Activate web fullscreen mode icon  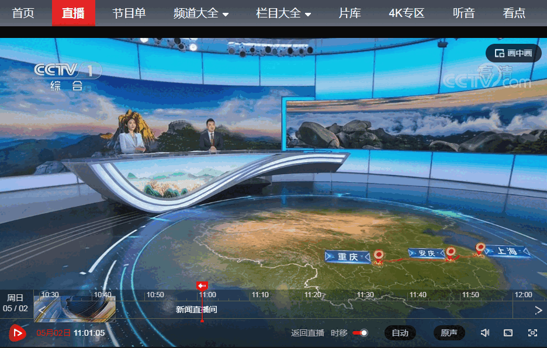click(x=508, y=333)
